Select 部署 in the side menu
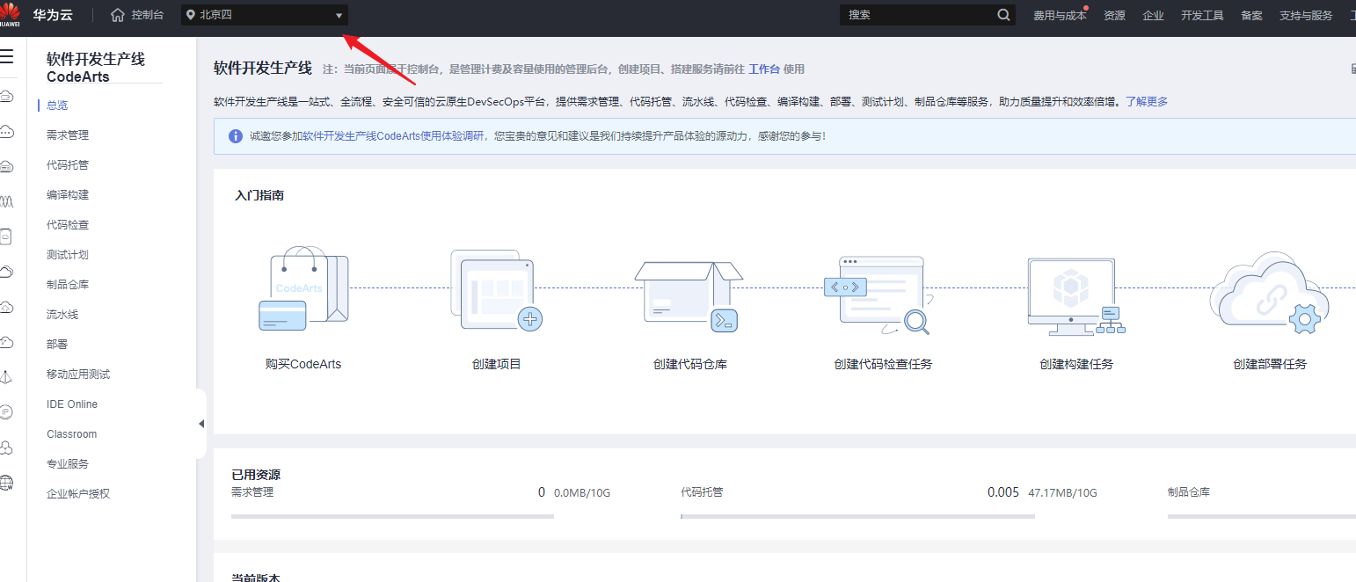Image resolution: width=1356 pixels, height=582 pixels. (x=57, y=345)
